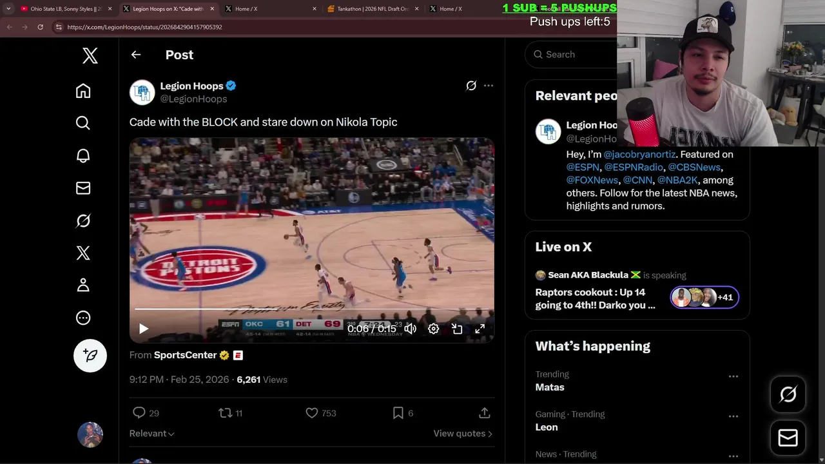
Task: Open more options for Matas trend
Action: (733, 376)
